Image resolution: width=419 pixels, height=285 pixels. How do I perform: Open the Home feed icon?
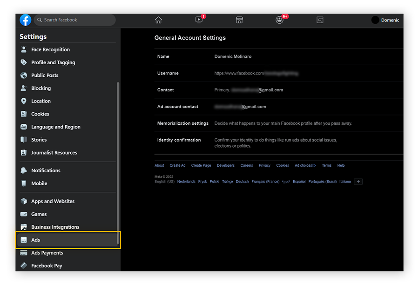[158, 20]
